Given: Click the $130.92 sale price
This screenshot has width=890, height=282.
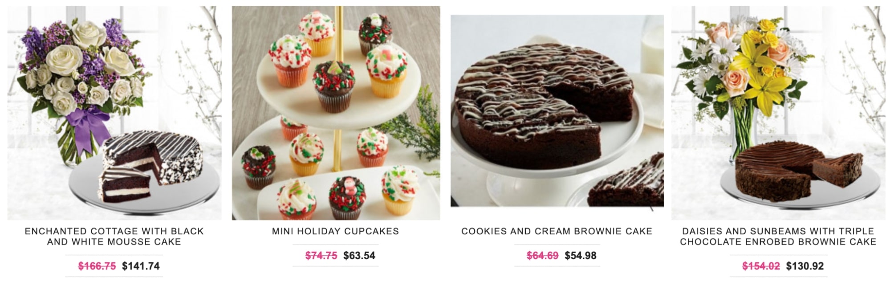Looking at the screenshot, I should (x=805, y=266).
